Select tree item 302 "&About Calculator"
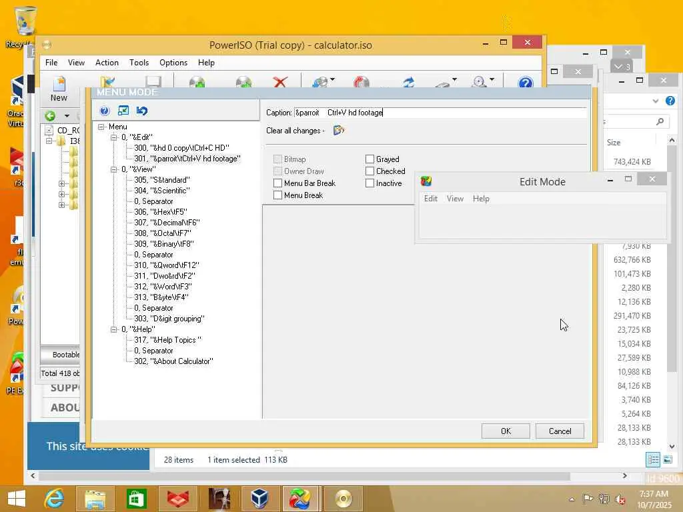683x512 pixels. pyautogui.click(x=173, y=361)
